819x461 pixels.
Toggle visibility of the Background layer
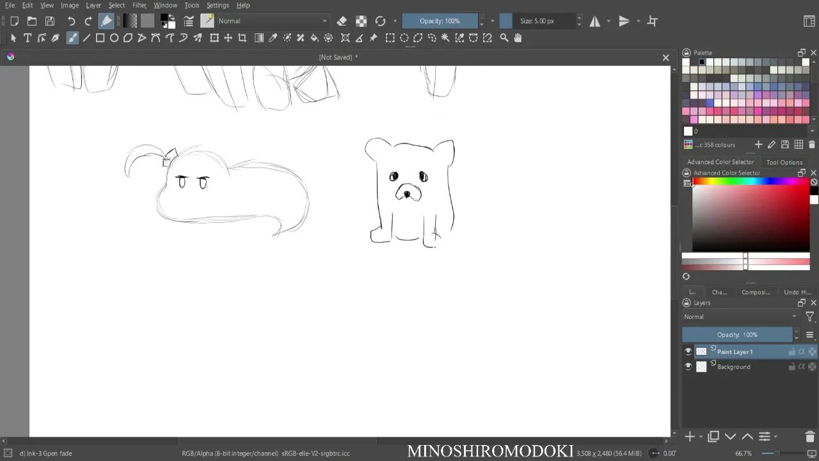coord(688,367)
